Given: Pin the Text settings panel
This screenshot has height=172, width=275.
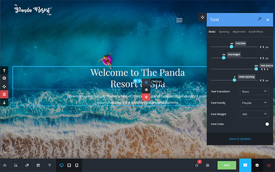Looking at the screenshot, I should click(259, 19).
